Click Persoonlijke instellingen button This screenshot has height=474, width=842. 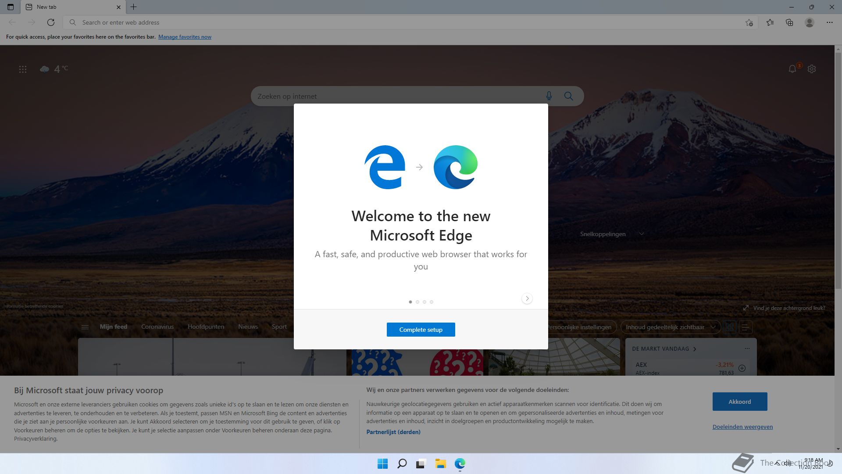click(x=582, y=327)
